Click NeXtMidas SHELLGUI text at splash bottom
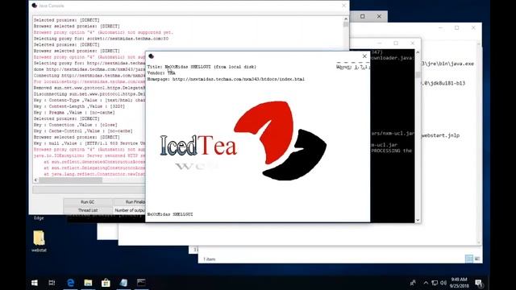The height and width of the screenshot is (290, 516). point(170,214)
